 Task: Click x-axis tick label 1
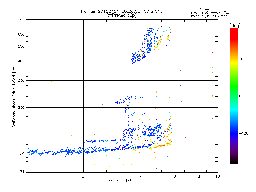tap(26, 176)
